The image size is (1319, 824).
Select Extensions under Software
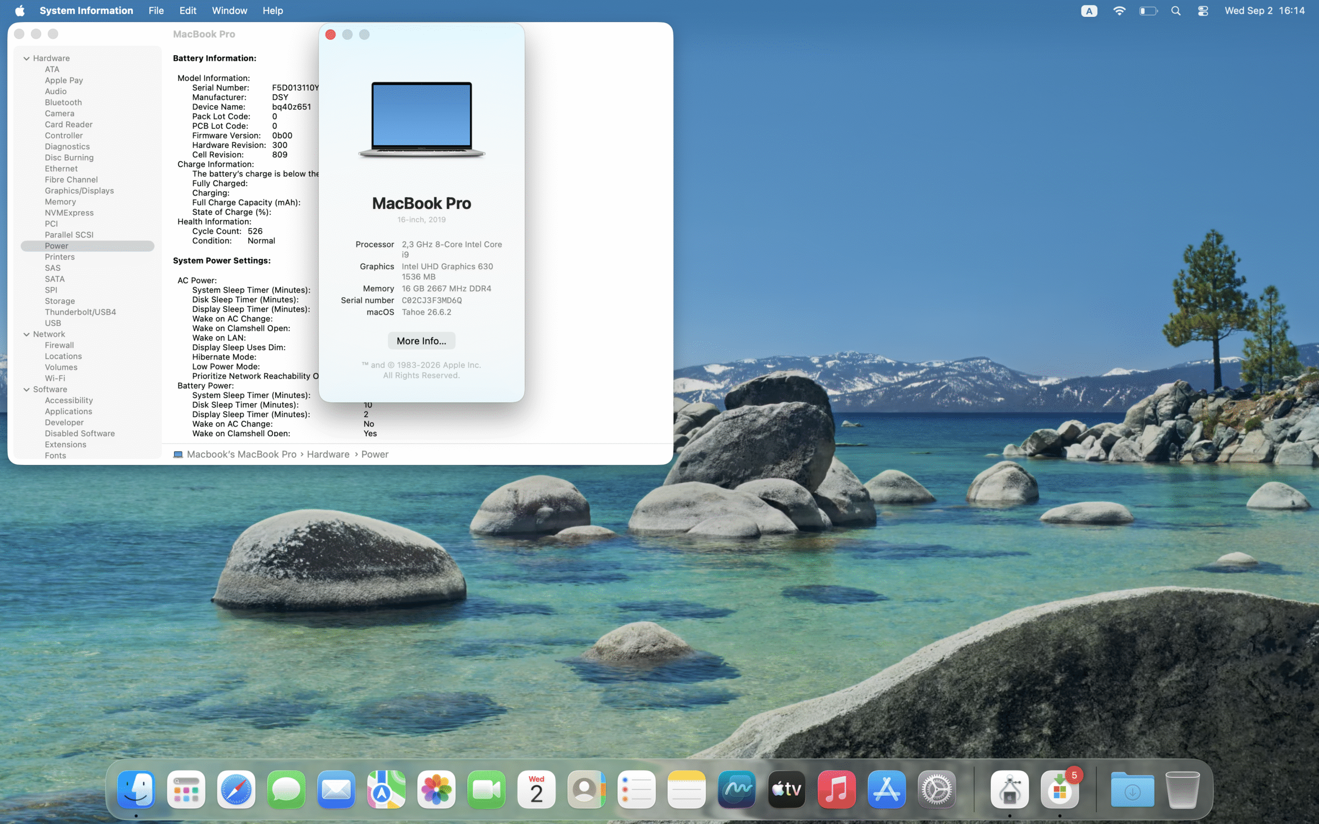coord(65,444)
